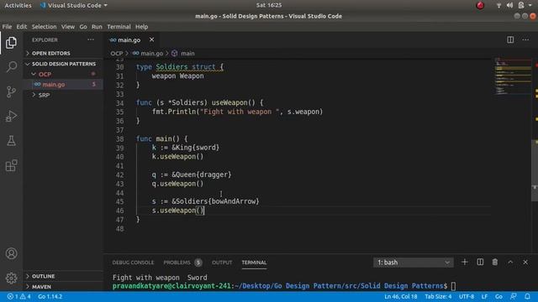The image size is (538, 302).
Task: Open the Go menu
Action: tap(83, 27)
